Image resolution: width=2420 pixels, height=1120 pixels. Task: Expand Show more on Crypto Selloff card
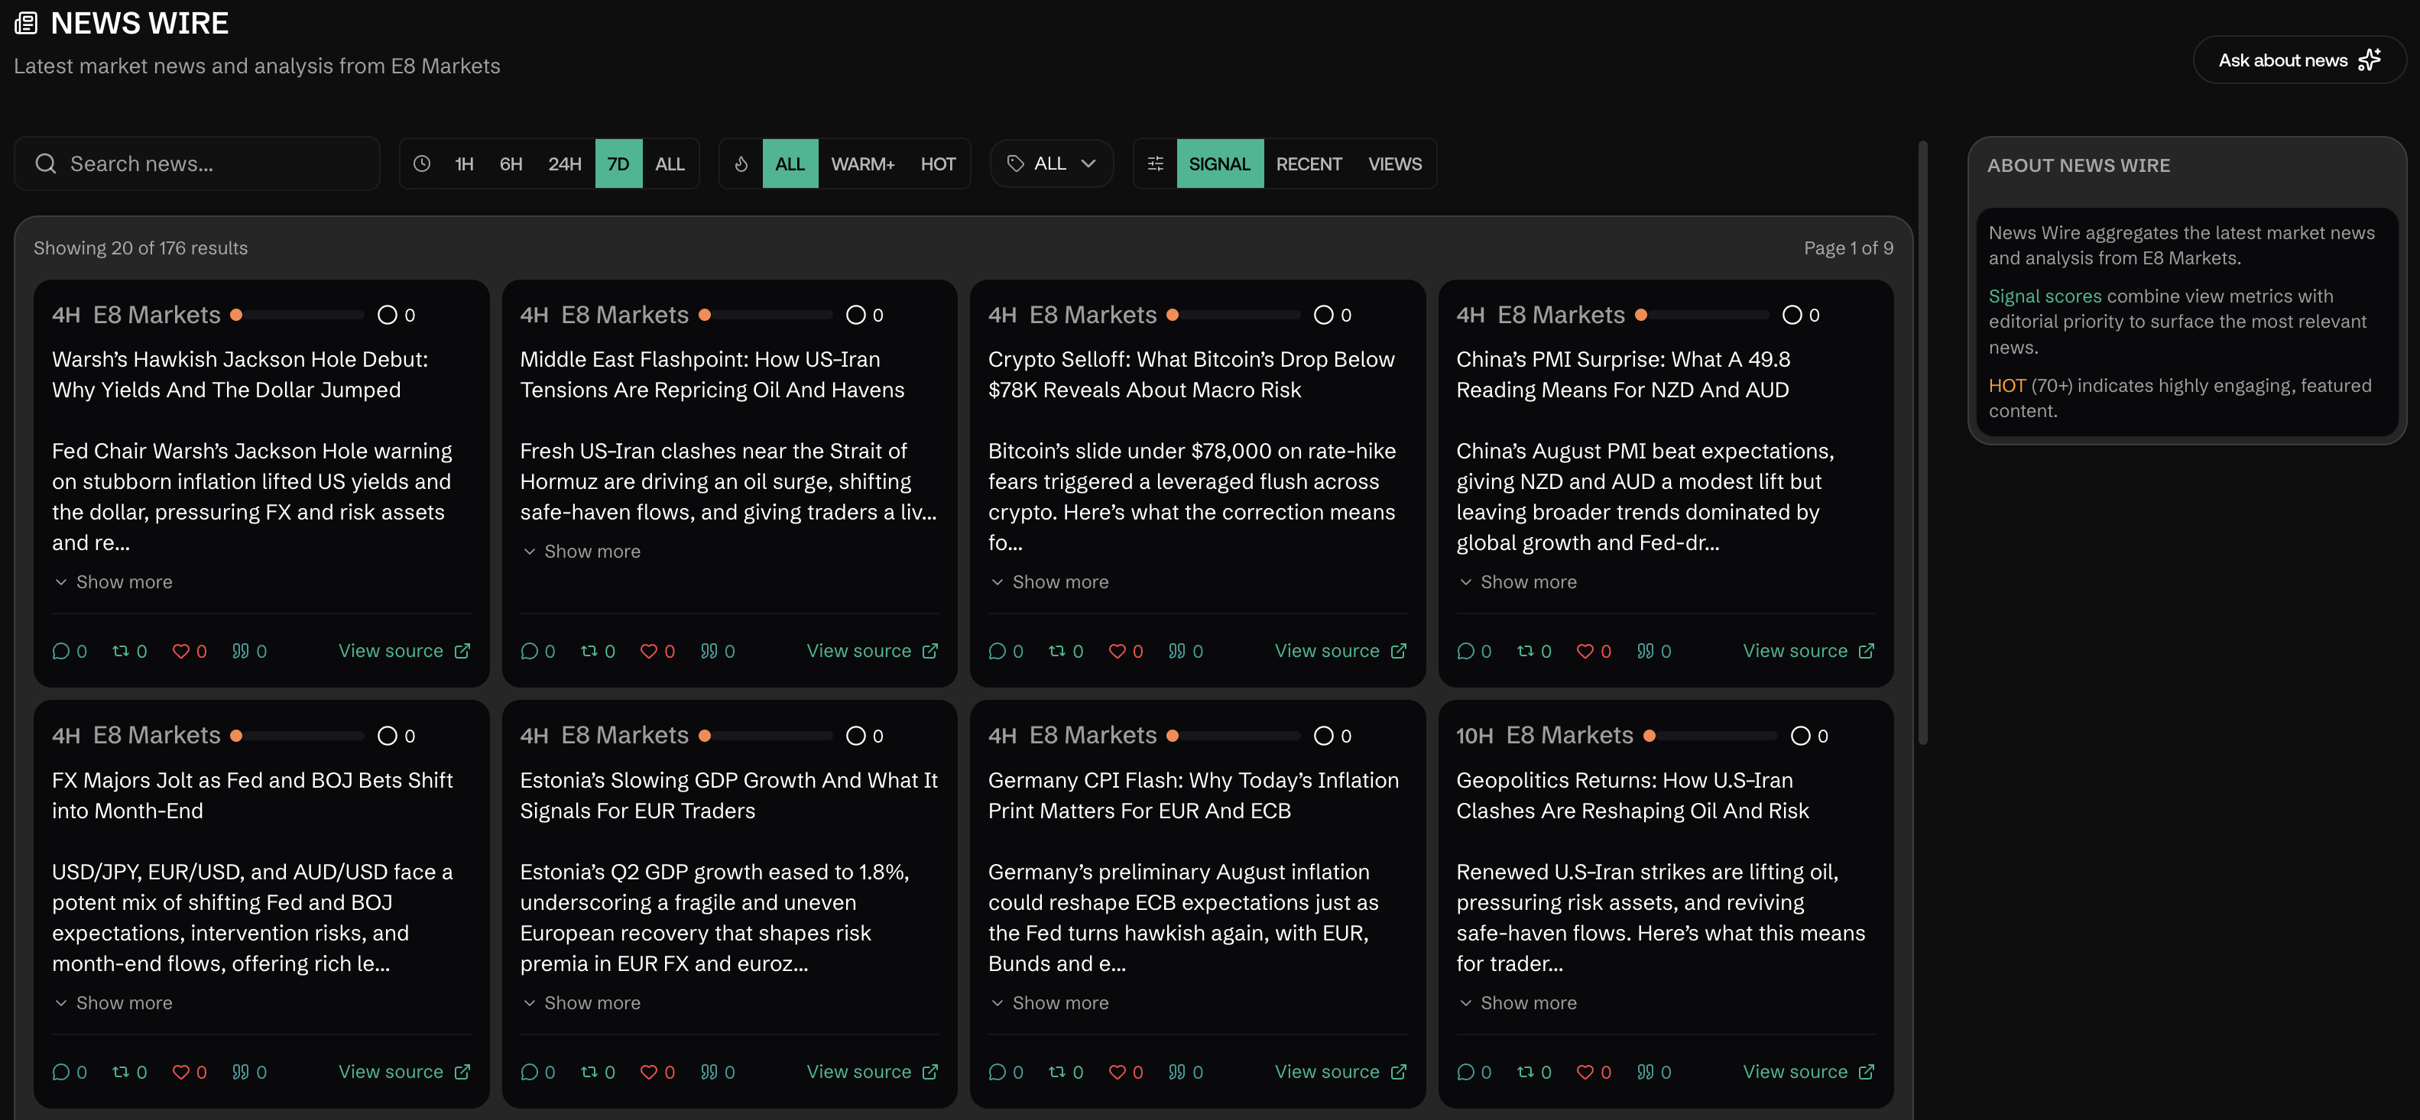pyautogui.click(x=1049, y=582)
